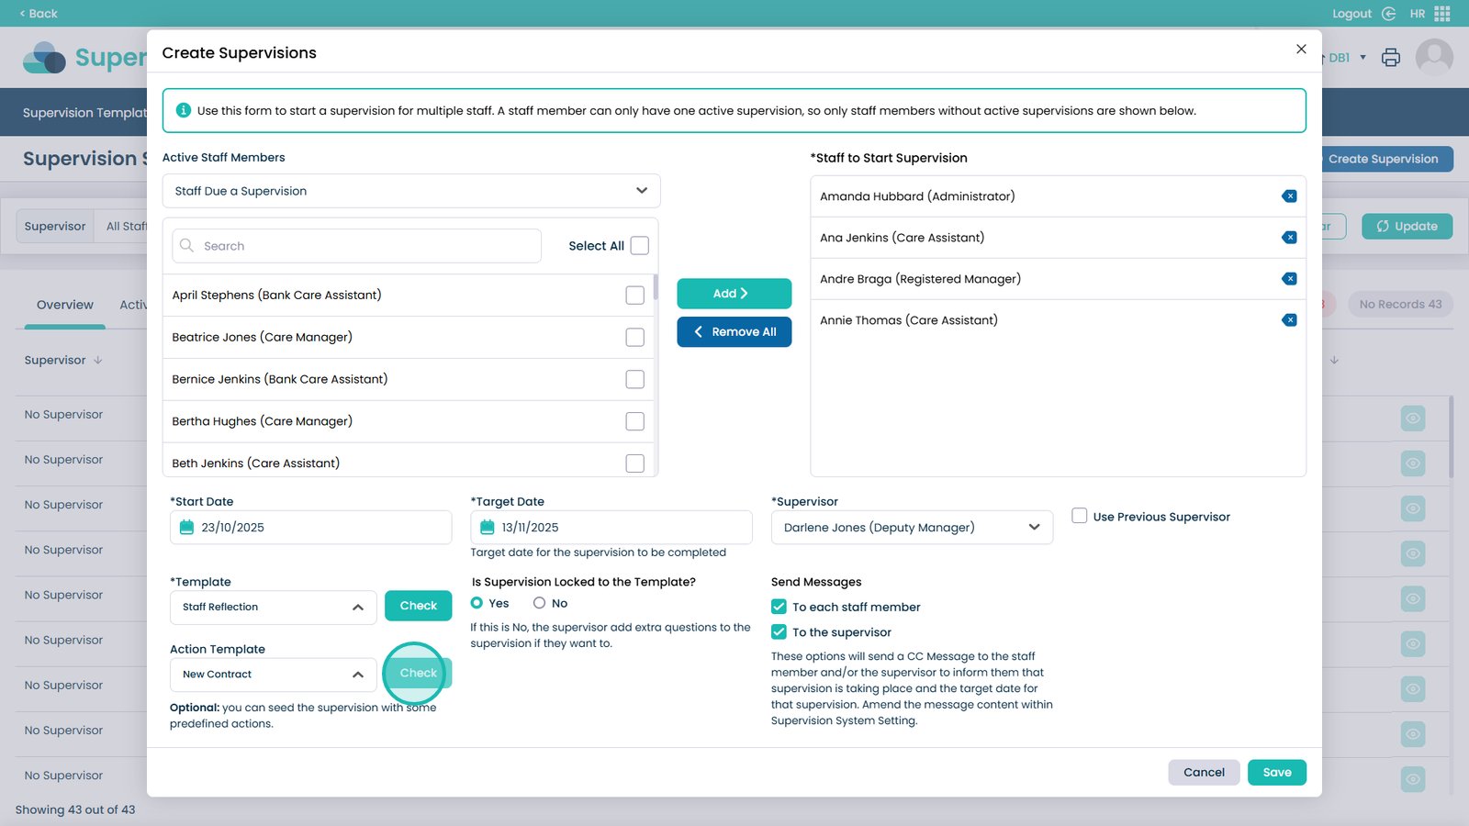Check Beatrice Jones staff checkbox
Screen dimensions: 1469x826
(x=634, y=338)
